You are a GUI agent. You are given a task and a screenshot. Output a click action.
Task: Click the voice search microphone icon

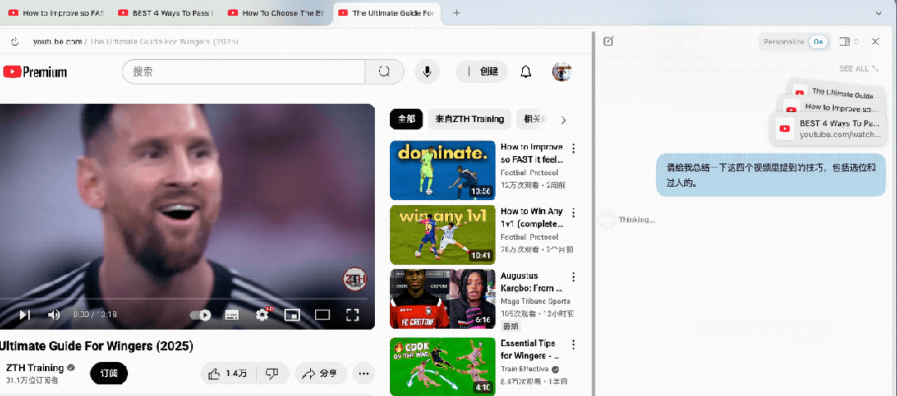click(x=427, y=71)
